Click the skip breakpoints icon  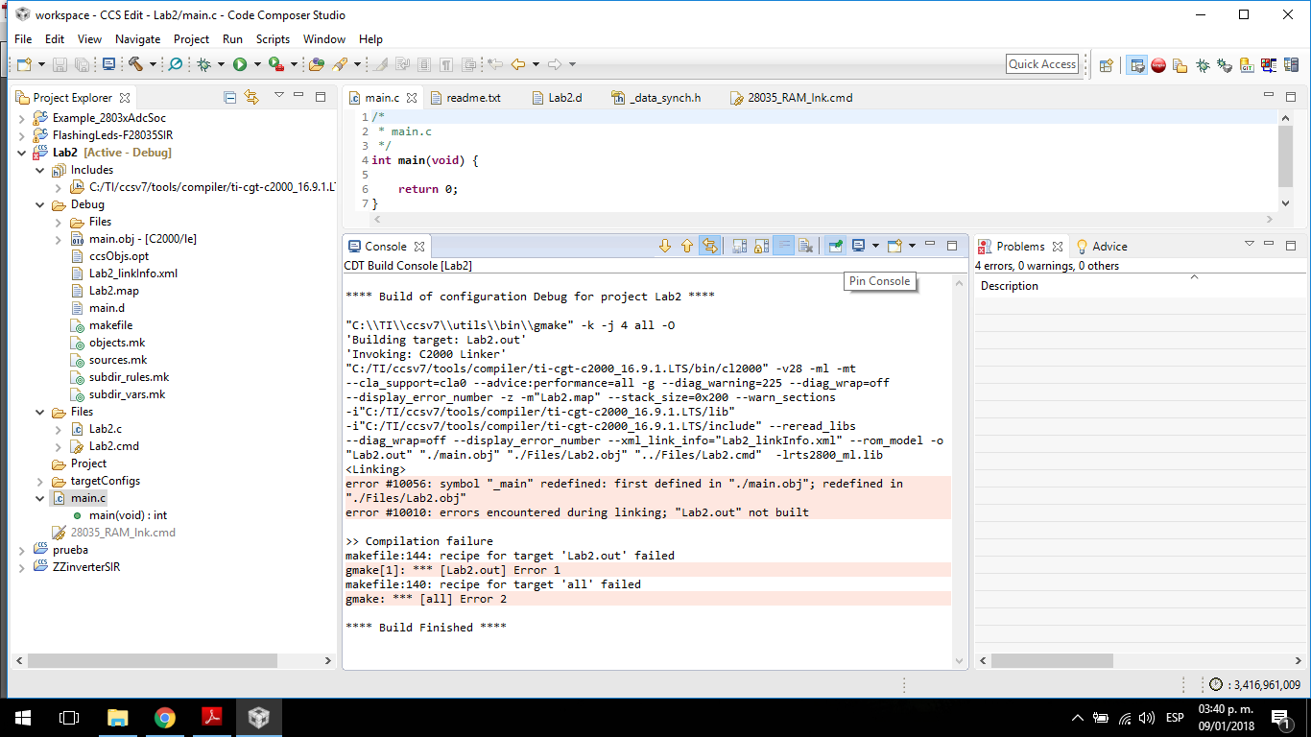pos(176,64)
